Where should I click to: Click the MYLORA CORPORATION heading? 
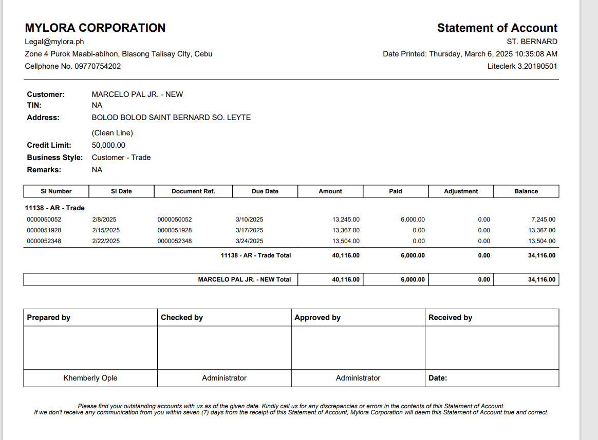tap(95, 28)
